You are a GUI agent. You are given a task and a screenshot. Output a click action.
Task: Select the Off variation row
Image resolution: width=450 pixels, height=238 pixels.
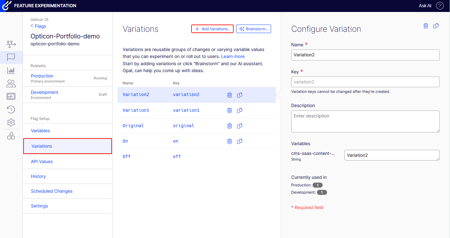tap(126, 156)
